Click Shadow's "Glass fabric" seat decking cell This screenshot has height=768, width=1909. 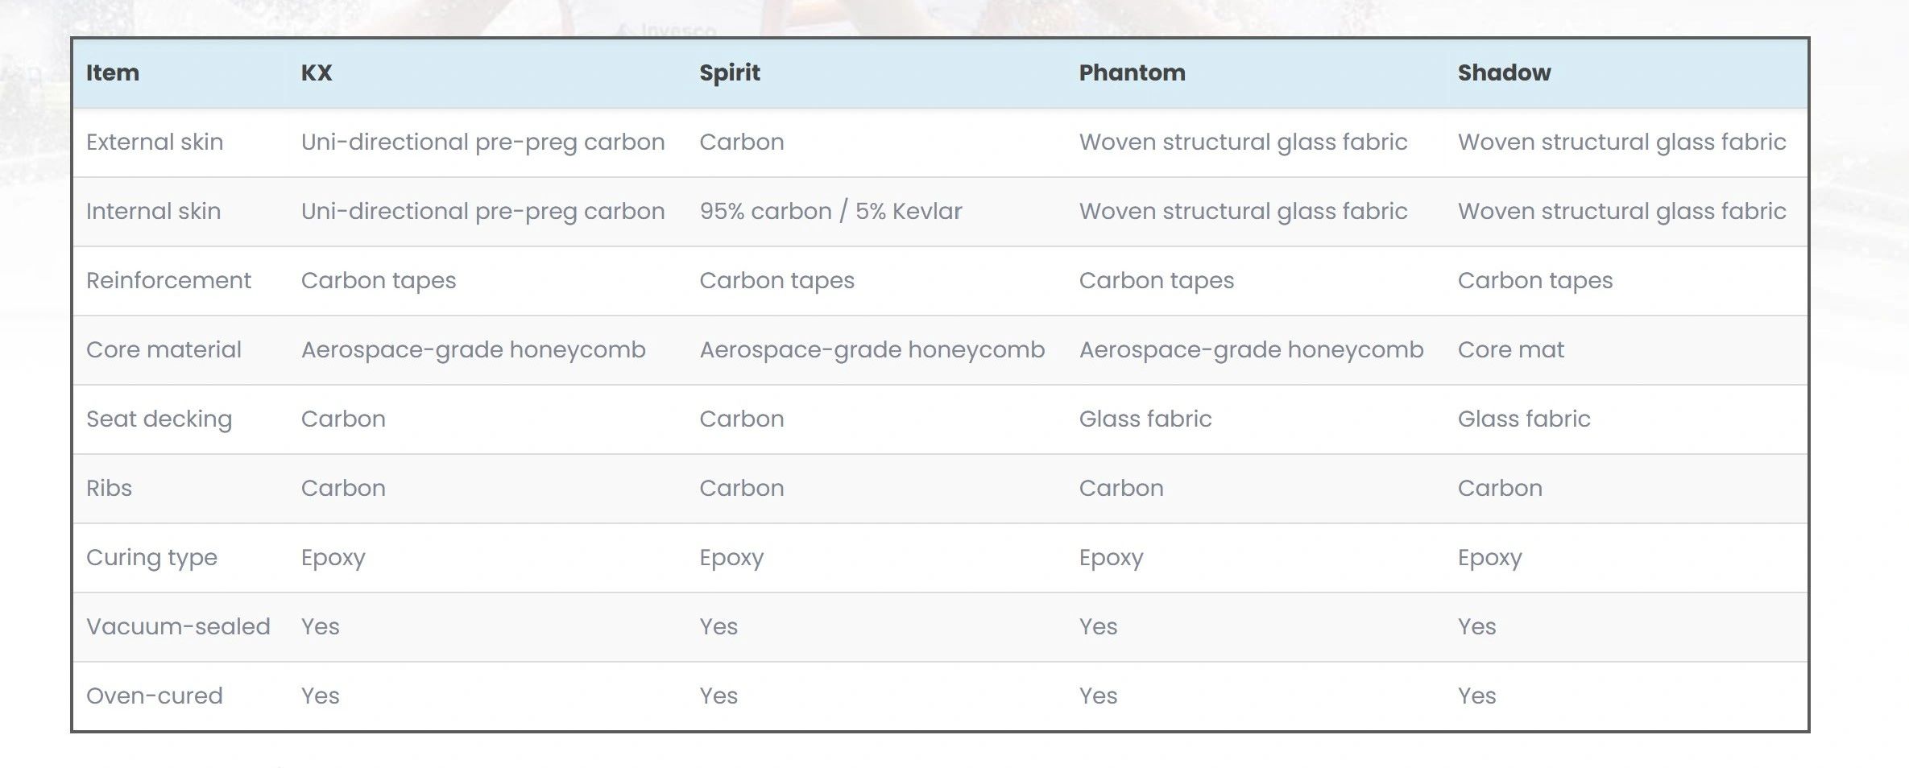[1523, 419]
